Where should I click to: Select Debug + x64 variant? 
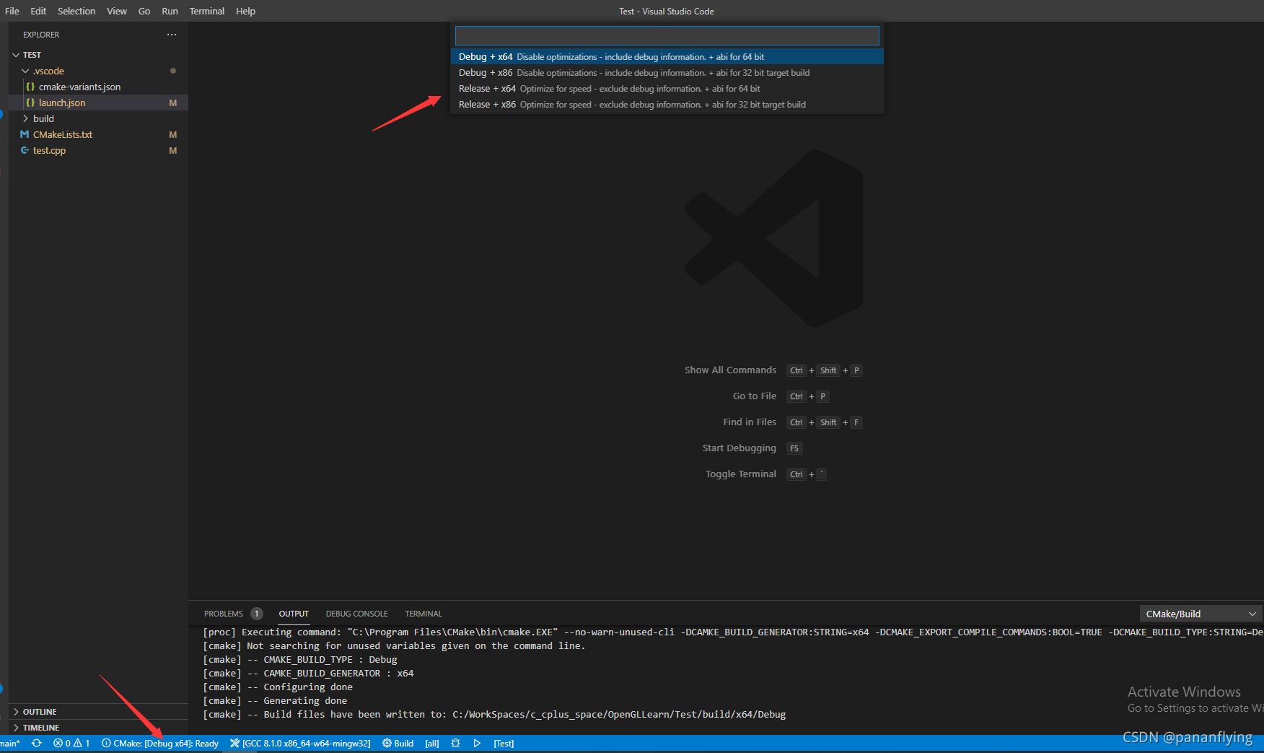(x=667, y=56)
